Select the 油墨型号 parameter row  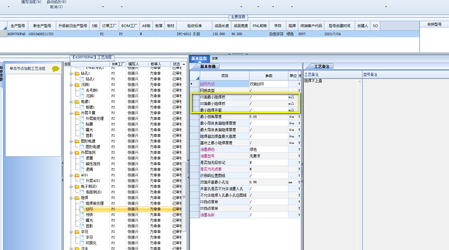click(246, 156)
